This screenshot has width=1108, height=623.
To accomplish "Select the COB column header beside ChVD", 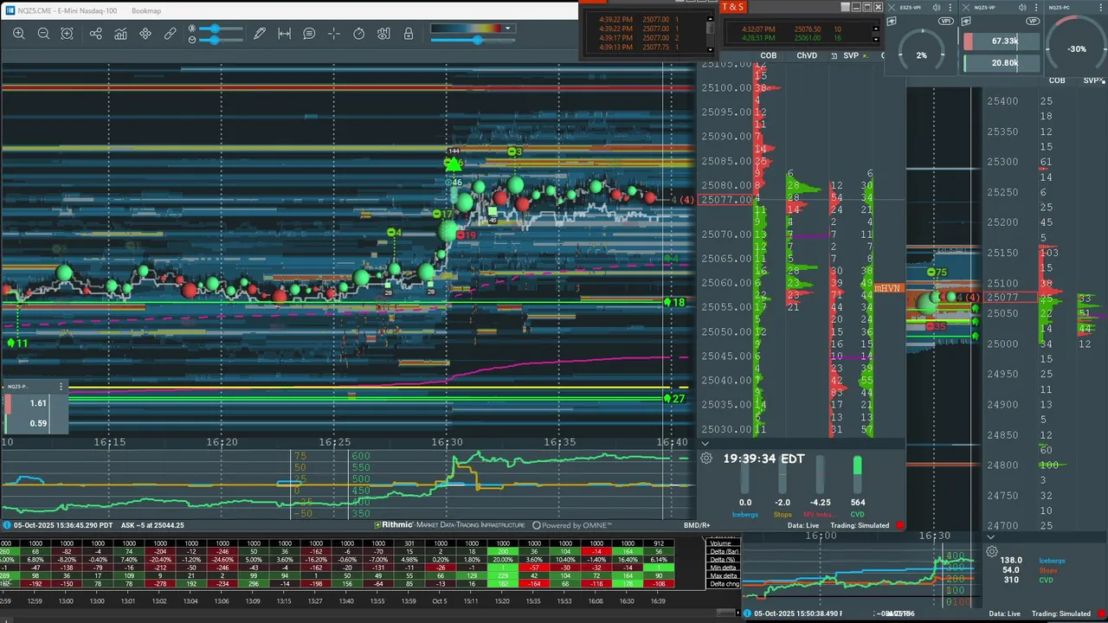I will click(x=768, y=55).
